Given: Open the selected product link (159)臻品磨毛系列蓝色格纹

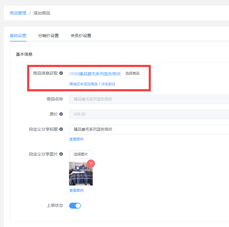Looking at the screenshot, I should 95,74.
